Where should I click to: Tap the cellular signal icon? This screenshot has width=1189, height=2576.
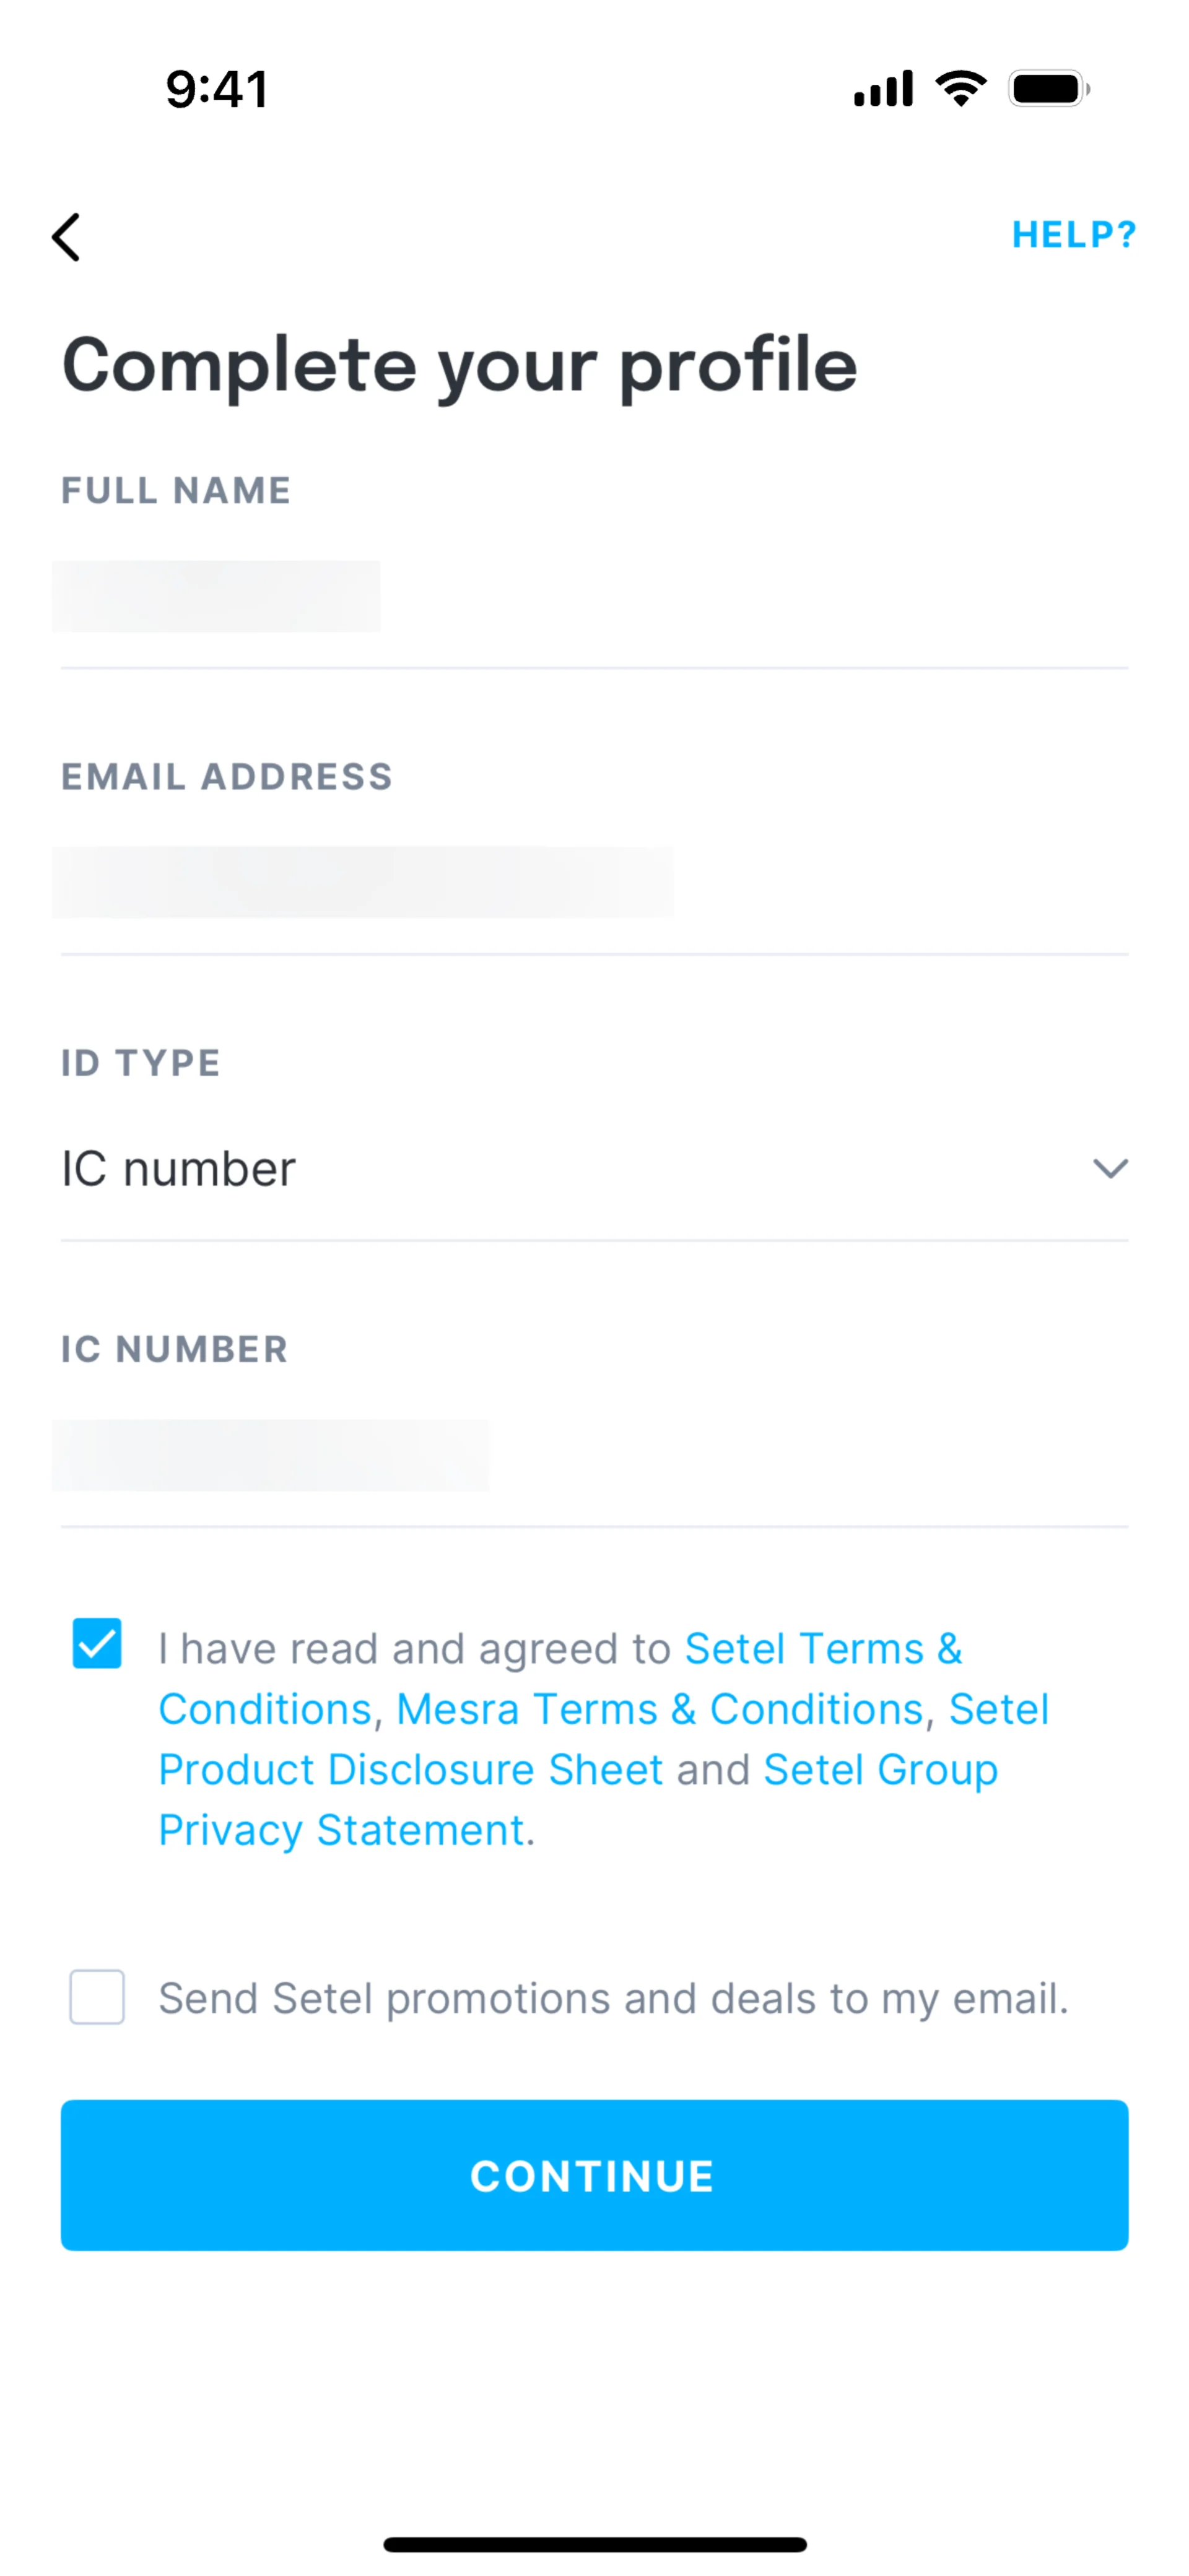[882, 89]
